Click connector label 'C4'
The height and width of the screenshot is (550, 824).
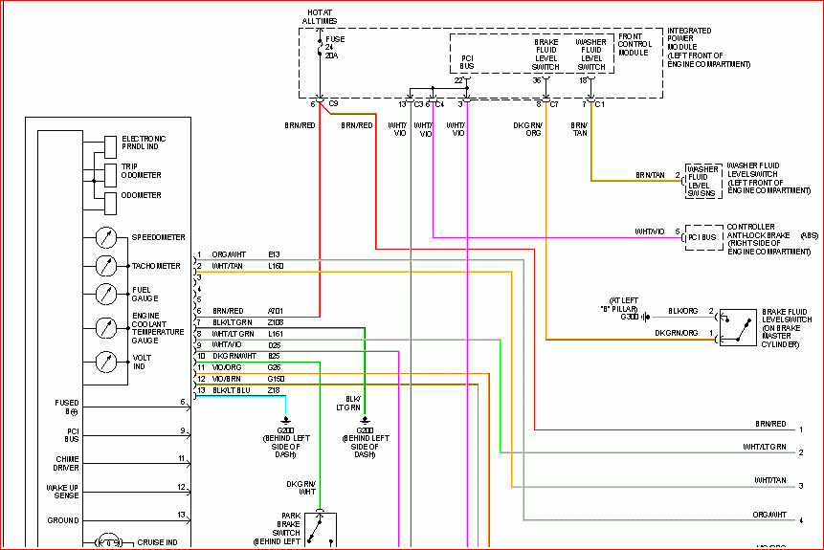439,104
